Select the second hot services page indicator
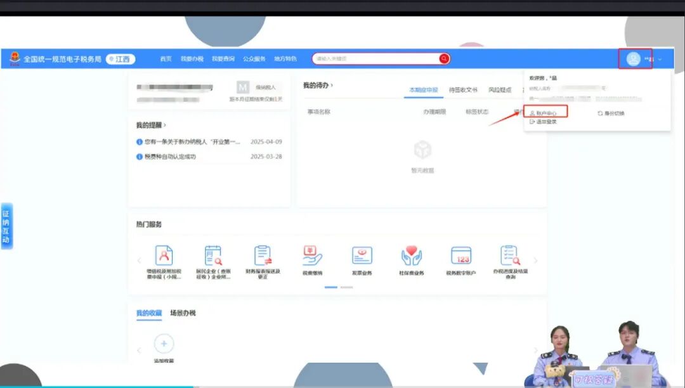 346,287
